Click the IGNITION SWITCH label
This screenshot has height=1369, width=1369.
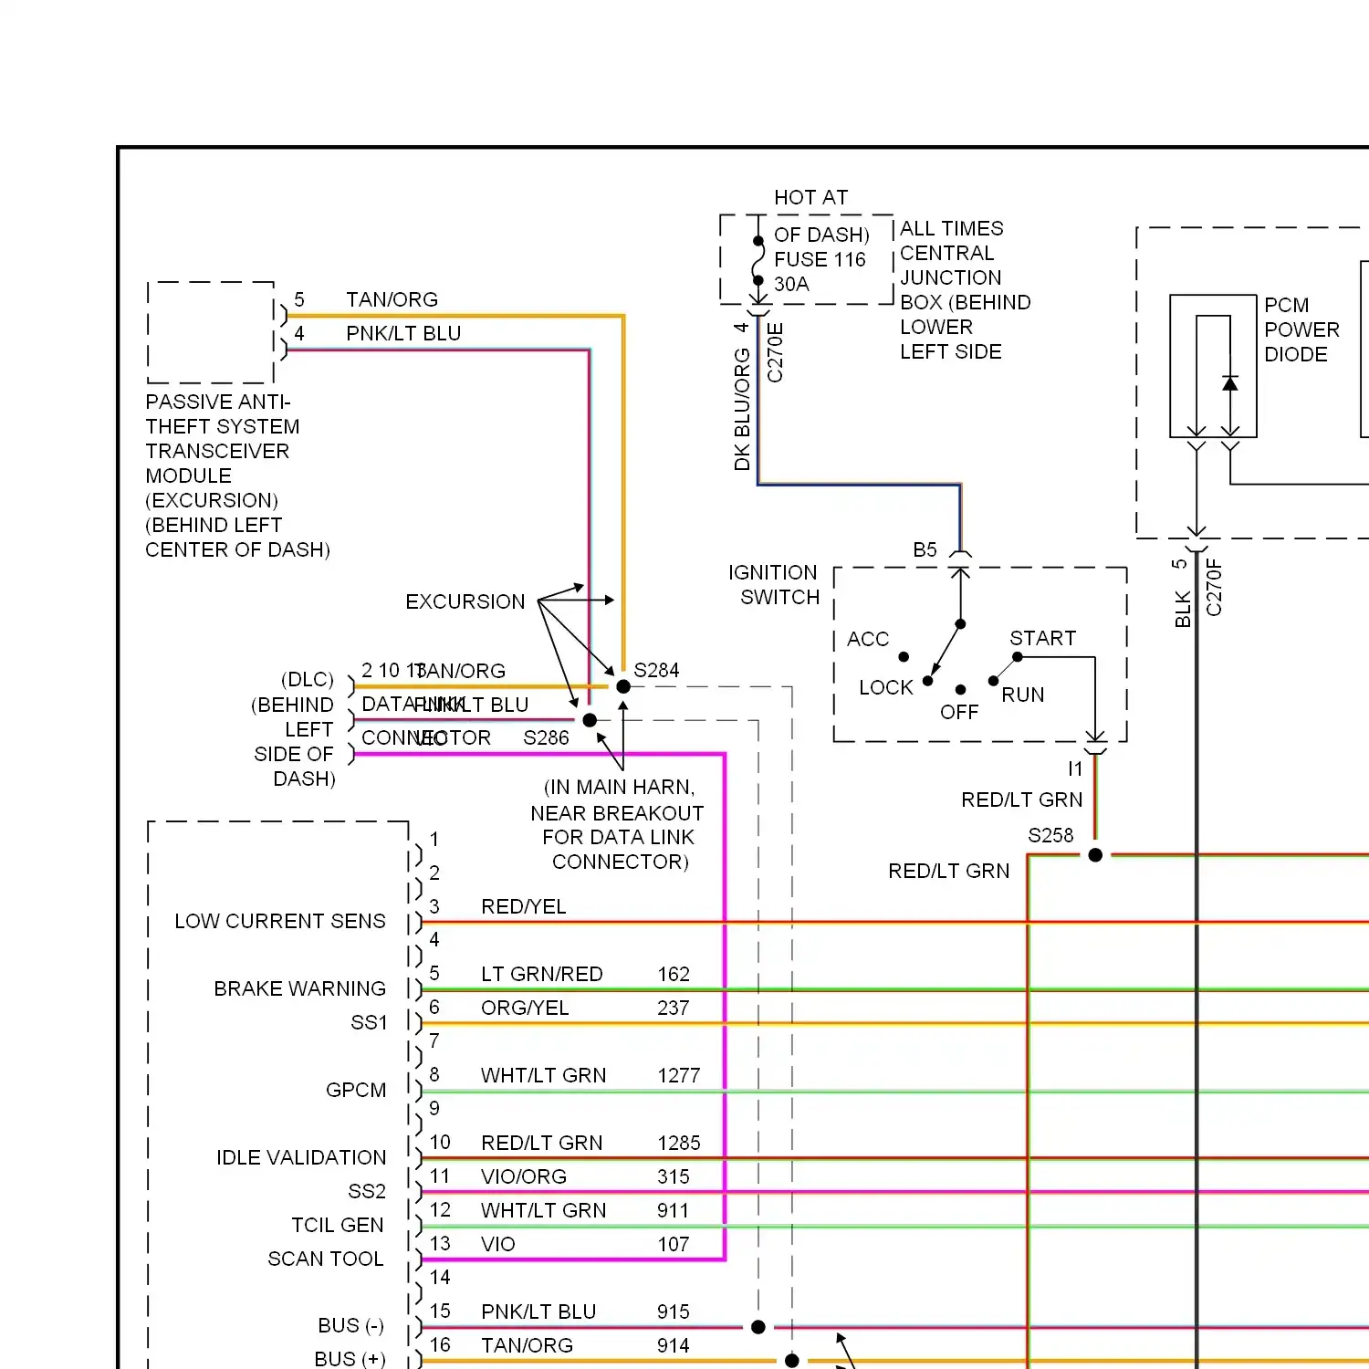point(774,585)
